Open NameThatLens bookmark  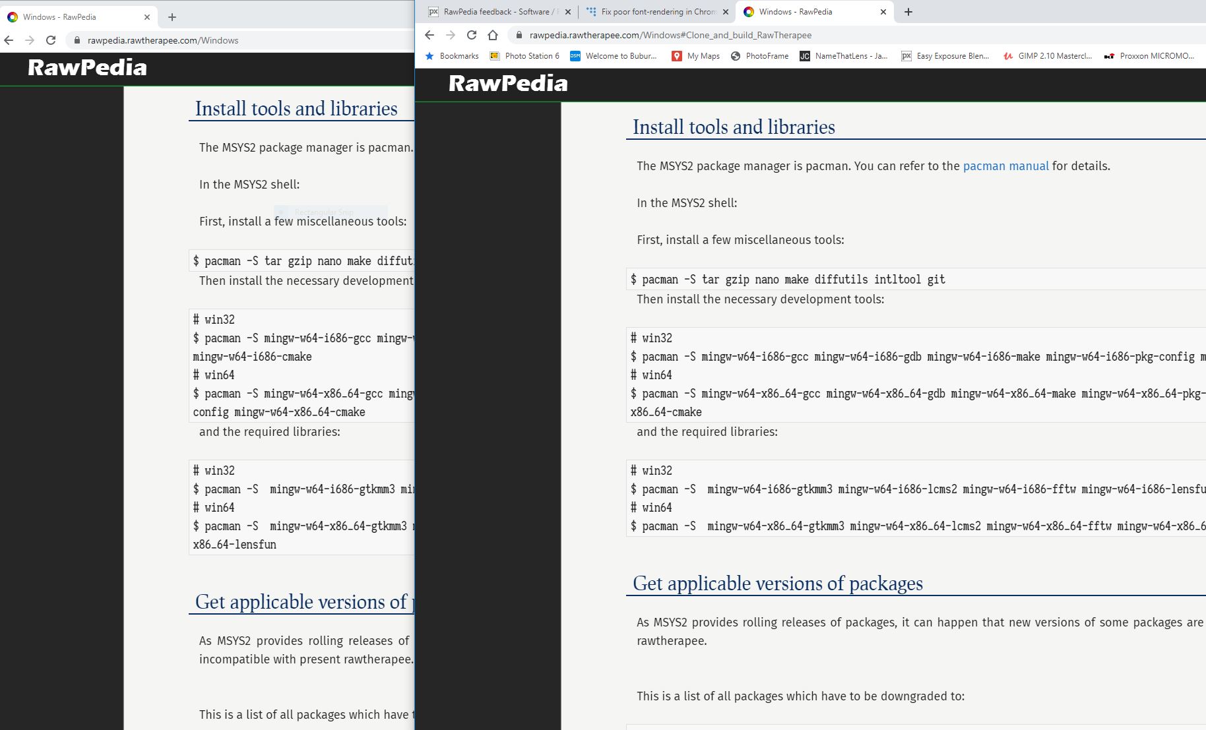point(843,56)
